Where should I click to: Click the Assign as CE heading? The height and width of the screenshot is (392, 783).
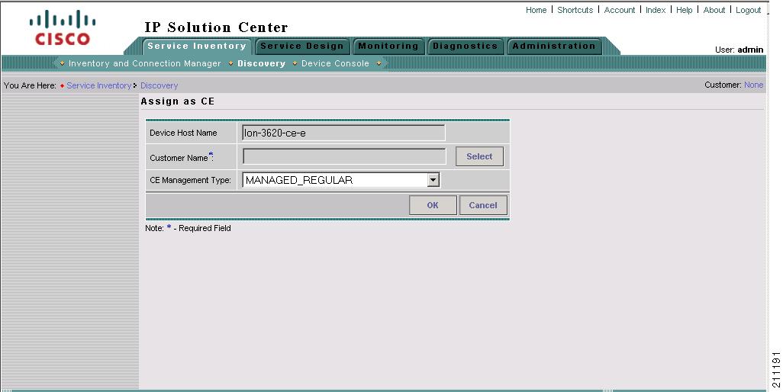tap(177, 101)
